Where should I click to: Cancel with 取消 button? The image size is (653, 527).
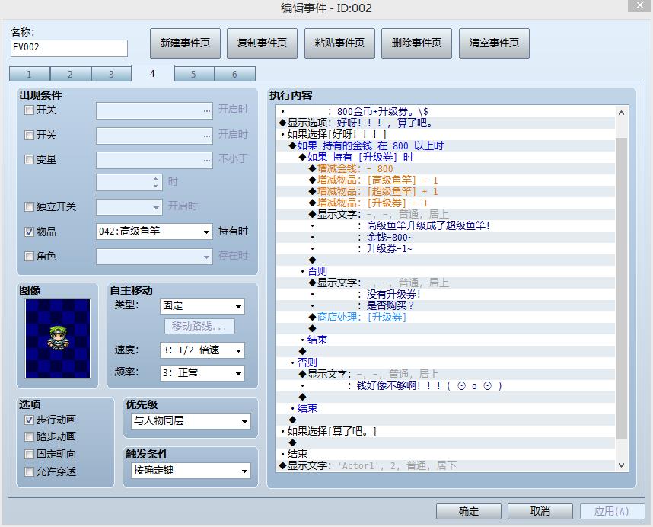(x=540, y=511)
